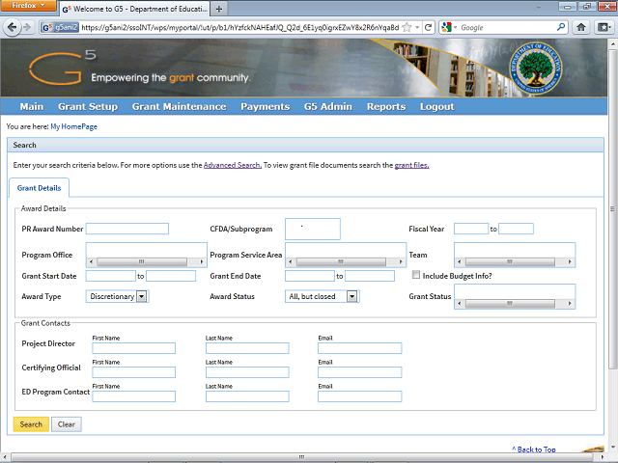618x463 pixels.
Task: Open the Firefox application menu
Action: [28, 6]
